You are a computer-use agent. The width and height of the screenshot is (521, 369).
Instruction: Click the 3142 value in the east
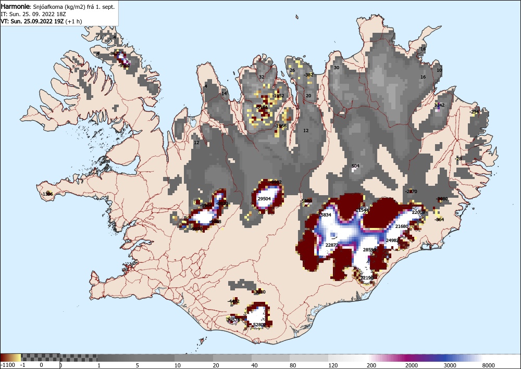click(x=439, y=105)
